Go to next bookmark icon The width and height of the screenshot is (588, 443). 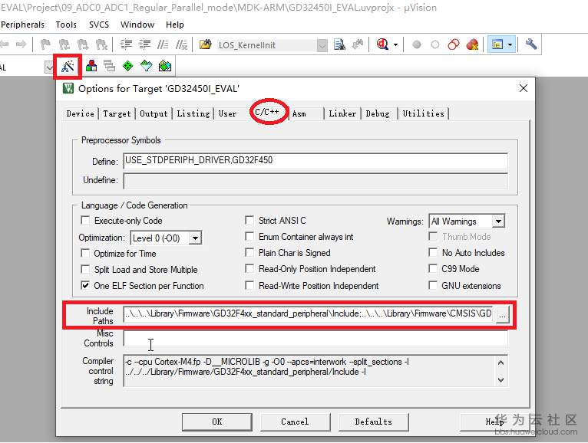[x=82, y=44]
